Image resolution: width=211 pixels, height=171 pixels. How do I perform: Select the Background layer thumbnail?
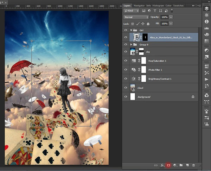(133, 97)
